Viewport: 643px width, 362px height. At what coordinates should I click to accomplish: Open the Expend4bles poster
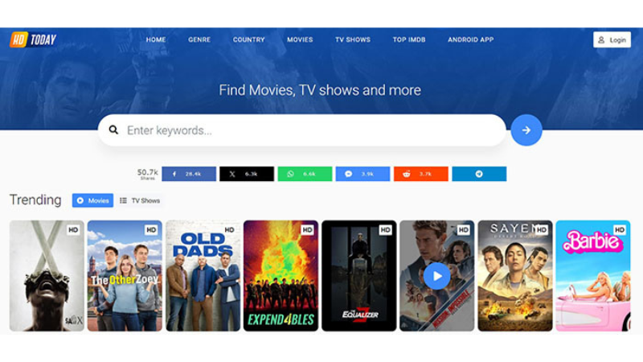281,276
